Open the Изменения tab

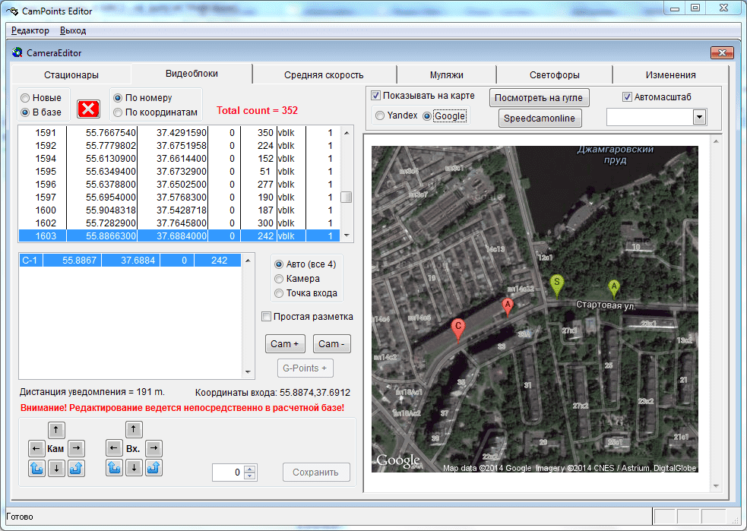pos(670,74)
